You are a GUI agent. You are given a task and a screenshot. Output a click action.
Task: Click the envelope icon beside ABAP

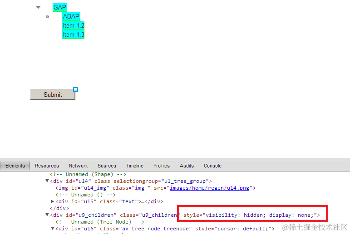tap(47, 16)
